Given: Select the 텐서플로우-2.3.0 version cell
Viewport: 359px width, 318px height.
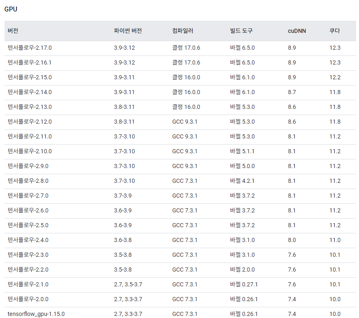Looking at the screenshot, I should 28,255.
